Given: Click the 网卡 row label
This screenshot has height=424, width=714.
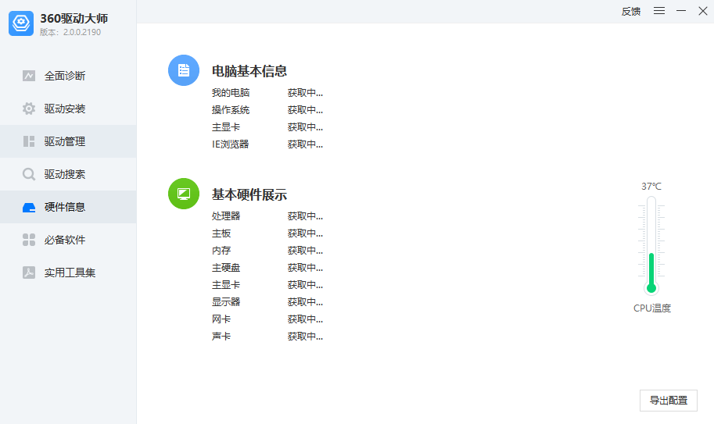Looking at the screenshot, I should [x=221, y=319].
